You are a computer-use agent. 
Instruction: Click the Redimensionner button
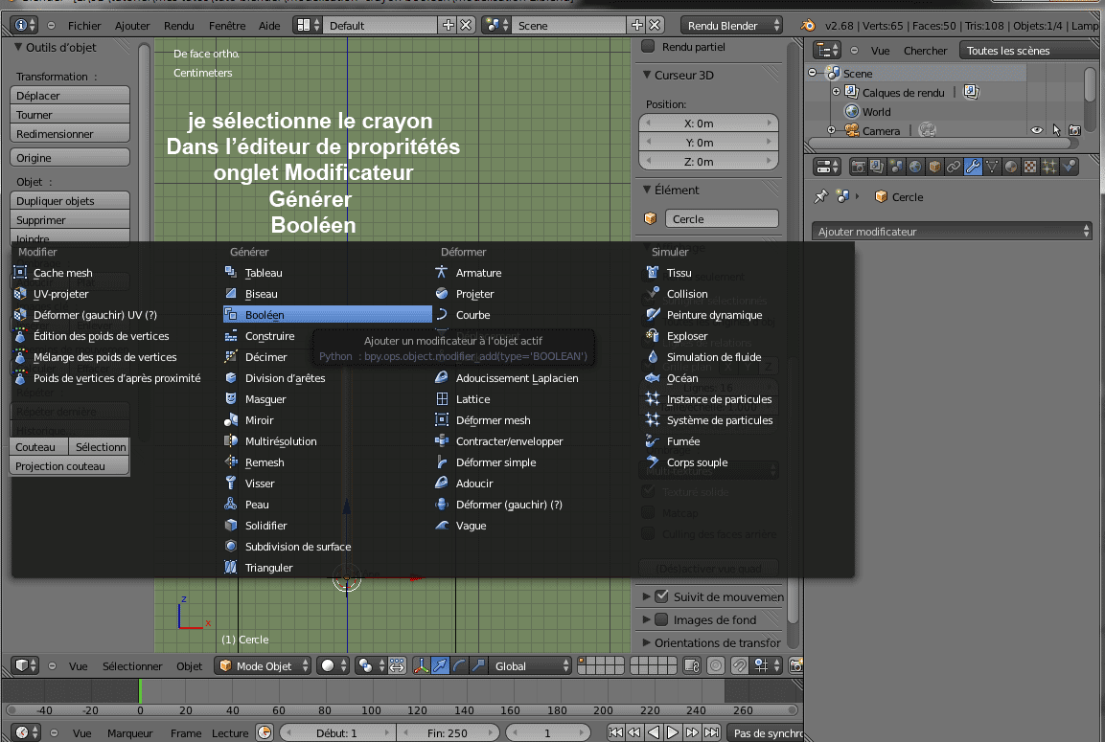pyautogui.click(x=70, y=134)
